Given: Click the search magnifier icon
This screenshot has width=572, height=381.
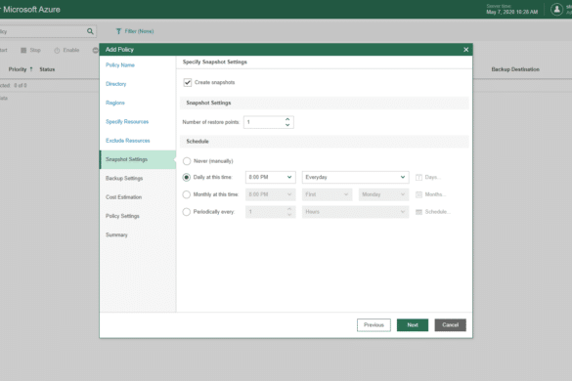Looking at the screenshot, I should click(90, 31).
